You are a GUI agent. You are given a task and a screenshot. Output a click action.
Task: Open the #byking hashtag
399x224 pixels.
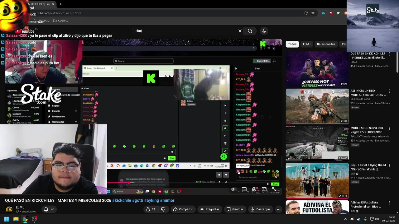tap(152, 200)
